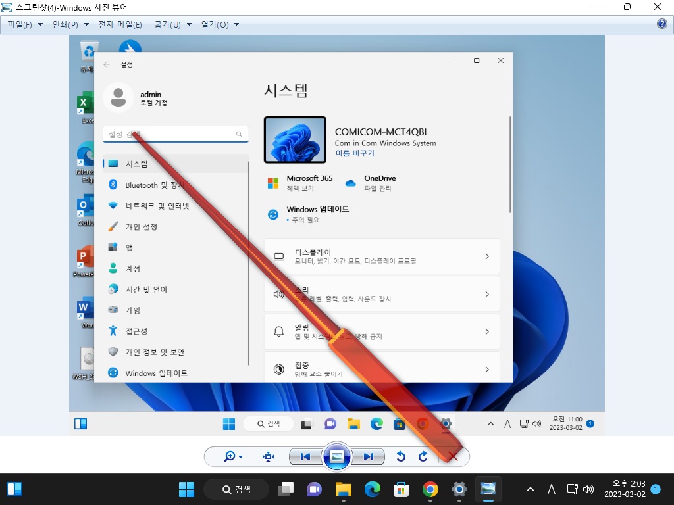Screen dimensions: 674x505
Task: Expand the 디스플레이 row chevron in the pictured Settings
Action: pos(487,256)
